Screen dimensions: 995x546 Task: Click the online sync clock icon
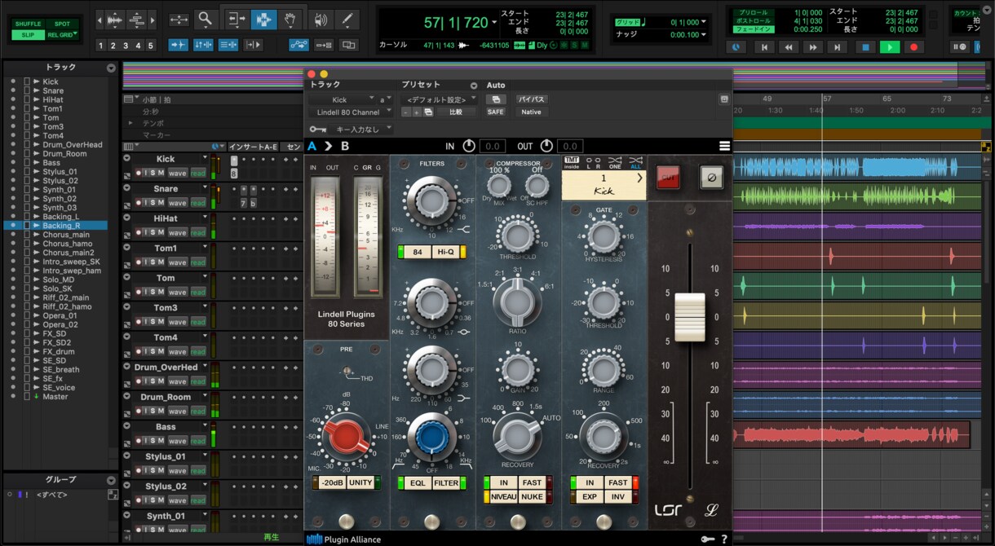point(737,47)
